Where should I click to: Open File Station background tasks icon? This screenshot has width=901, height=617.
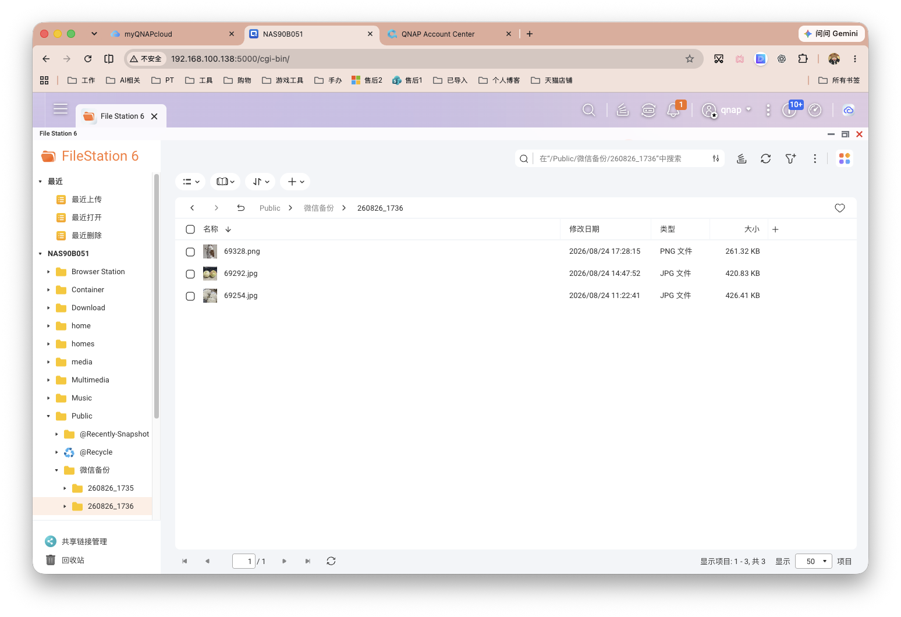pyautogui.click(x=742, y=158)
